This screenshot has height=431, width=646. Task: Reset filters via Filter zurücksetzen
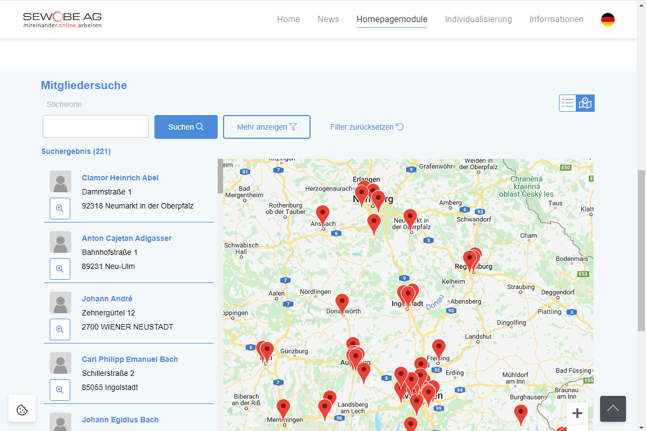tap(367, 127)
